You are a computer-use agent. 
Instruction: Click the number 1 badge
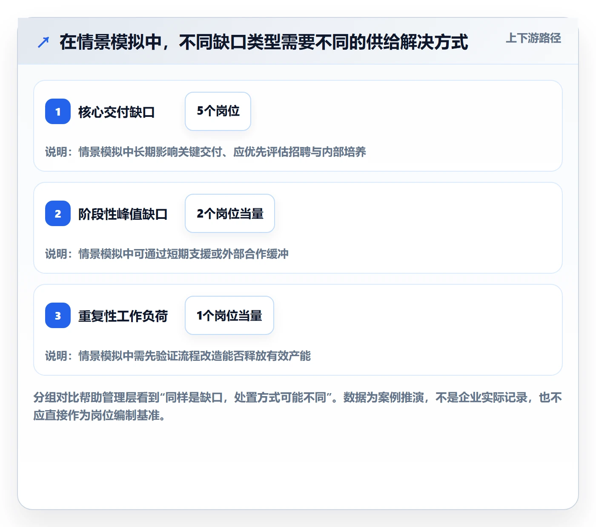tap(58, 111)
